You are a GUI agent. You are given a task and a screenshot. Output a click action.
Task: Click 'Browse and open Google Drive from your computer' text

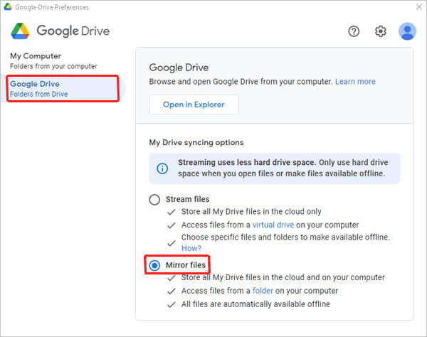tap(241, 82)
